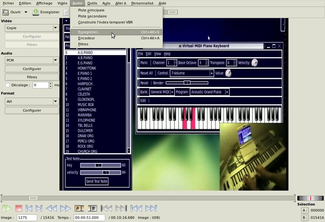Close the open Audio menu via its title

point(77,3)
